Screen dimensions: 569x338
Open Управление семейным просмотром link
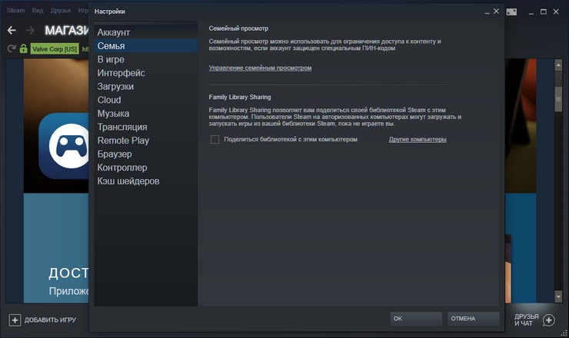260,68
